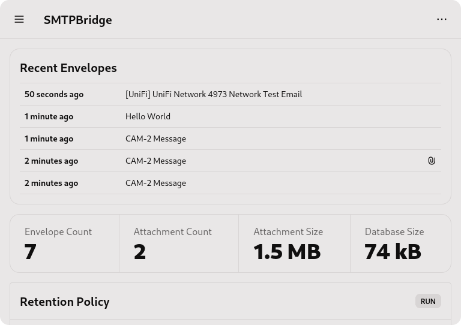Open the three-dot more options menu
Viewport: 461px width, 325px height.
tap(442, 20)
